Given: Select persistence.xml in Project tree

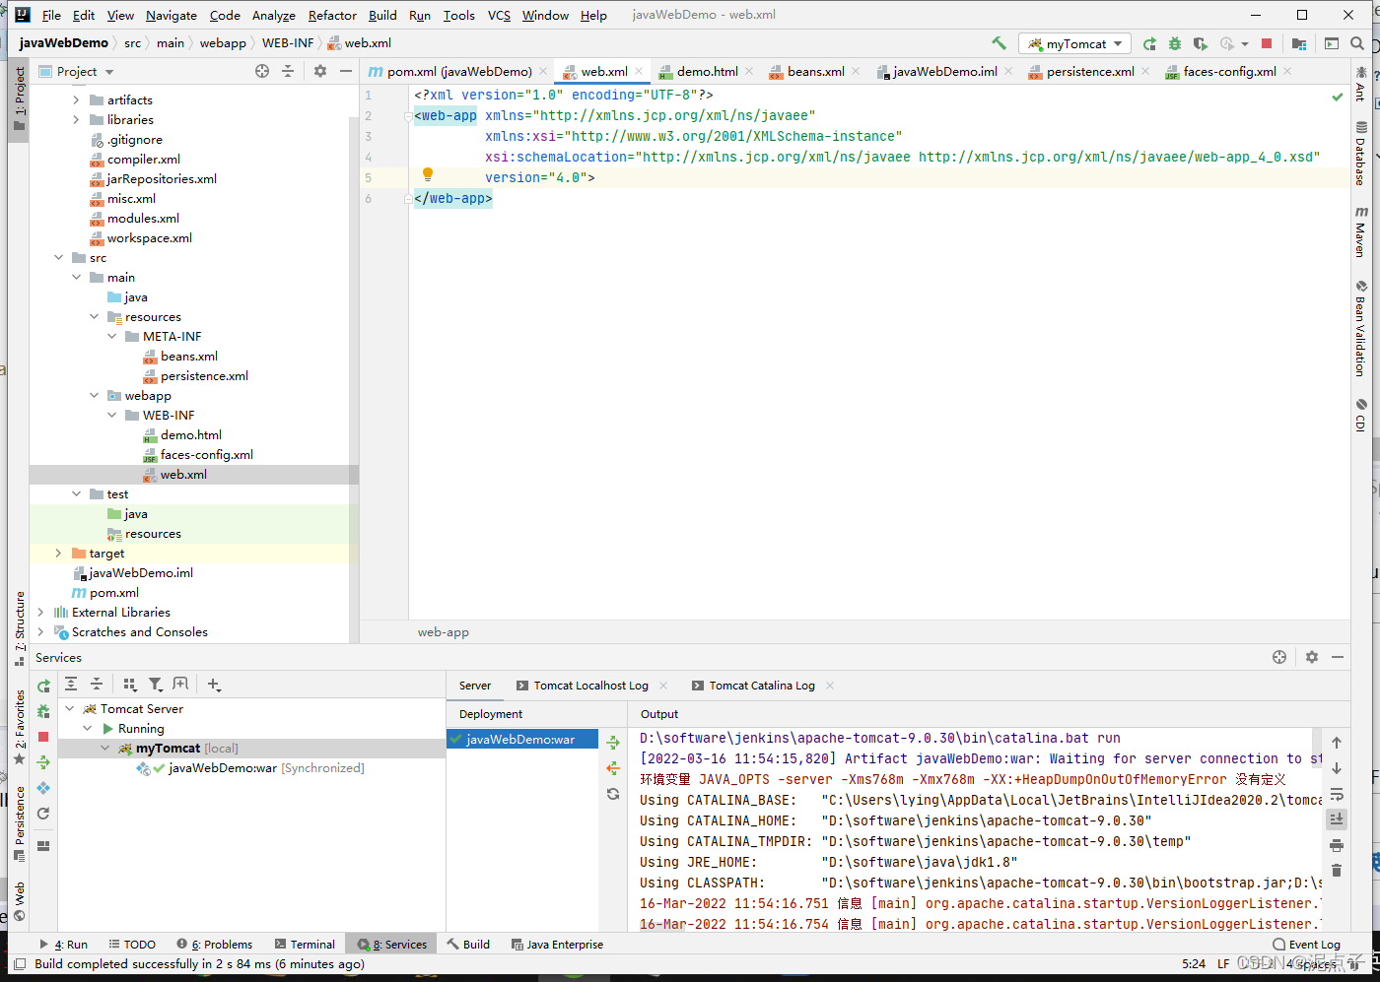Looking at the screenshot, I should (204, 376).
